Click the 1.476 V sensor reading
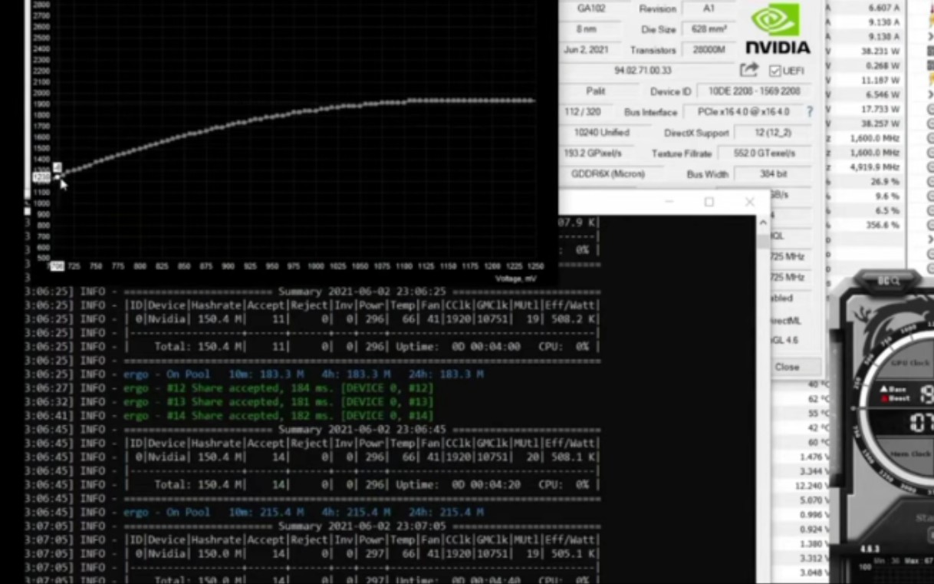Screen dimensions: 934x584 [x=813, y=457]
